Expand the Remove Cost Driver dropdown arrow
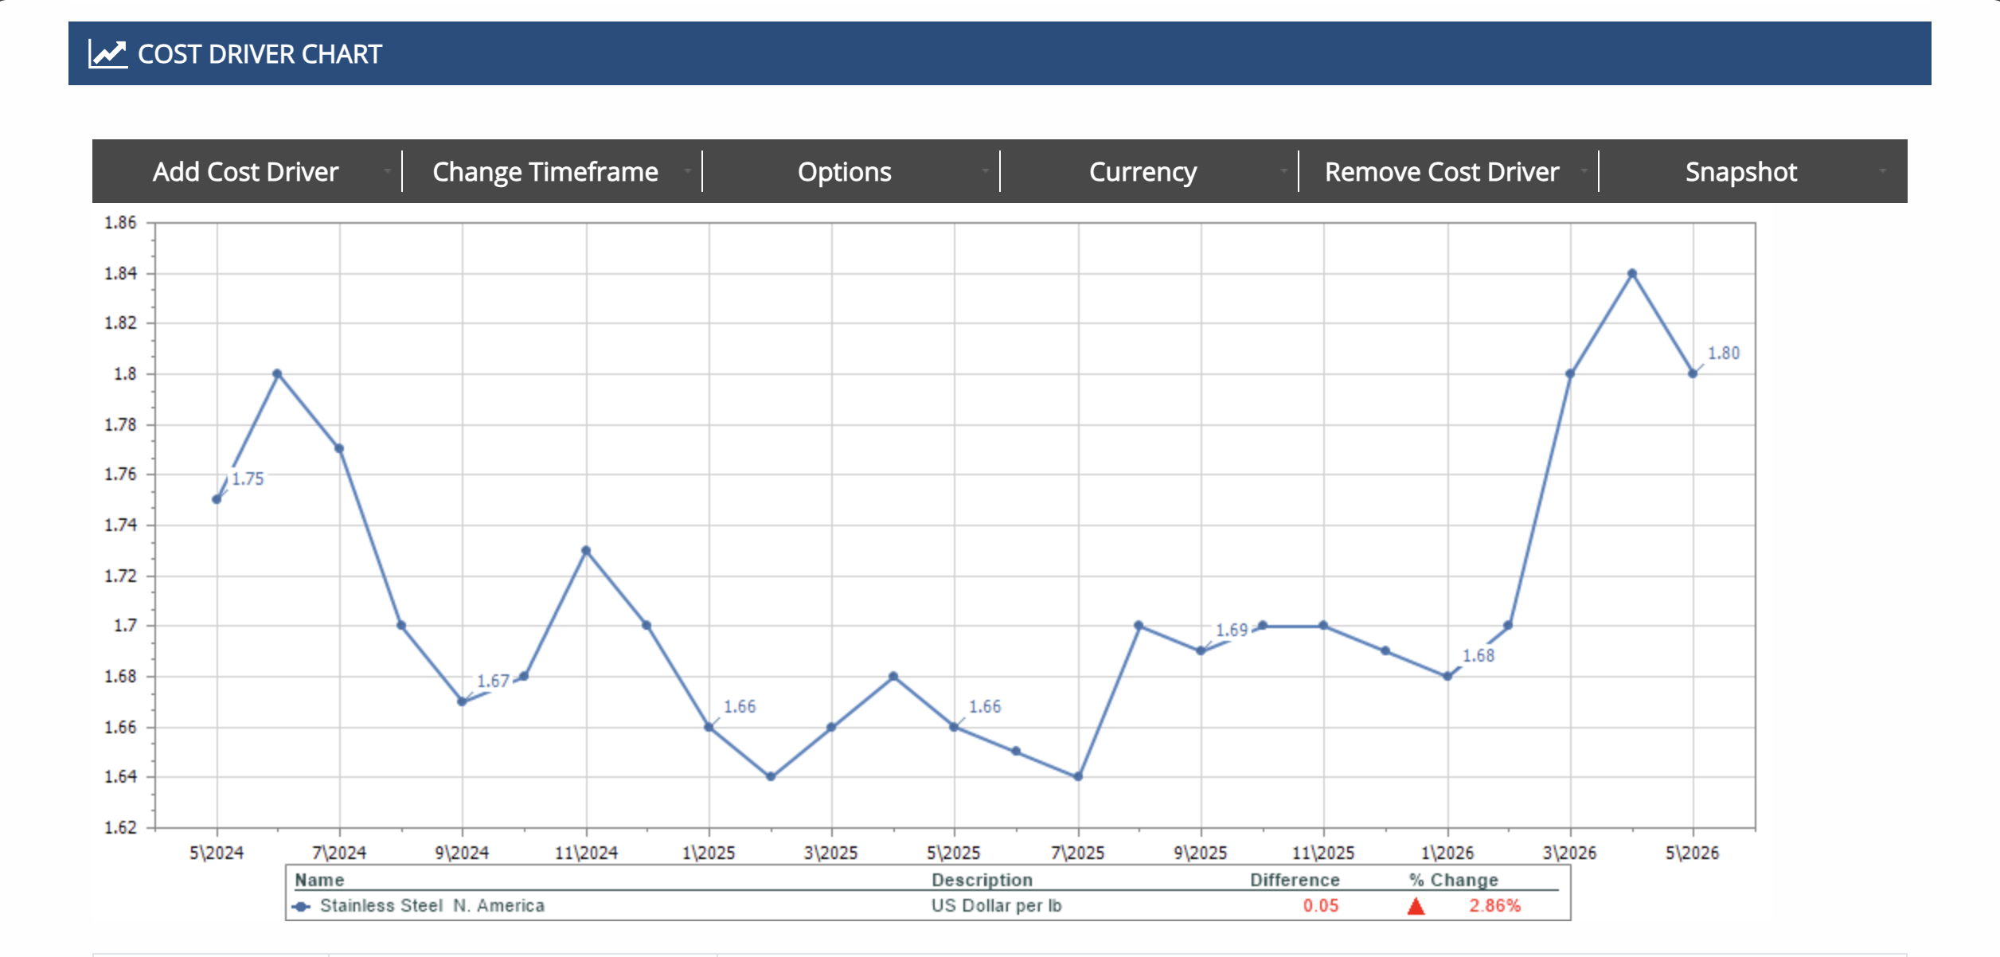This screenshot has width=2000, height=957. (1584, 171)
